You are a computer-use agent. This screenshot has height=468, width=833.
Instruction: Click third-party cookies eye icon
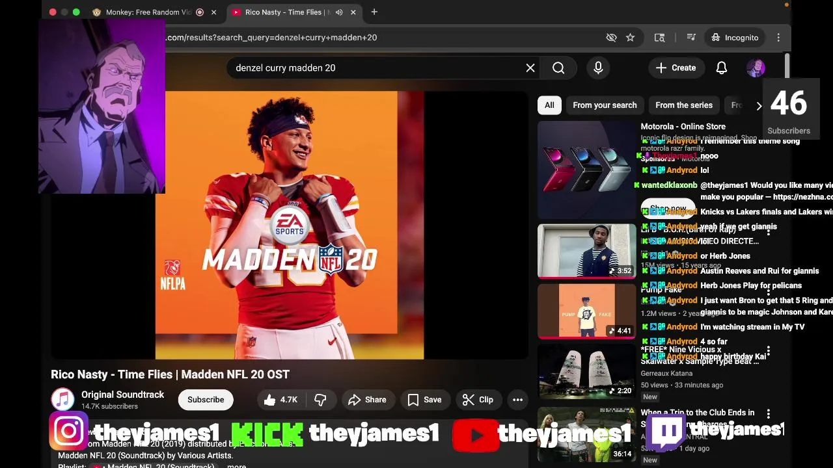(x=611, y=38)
